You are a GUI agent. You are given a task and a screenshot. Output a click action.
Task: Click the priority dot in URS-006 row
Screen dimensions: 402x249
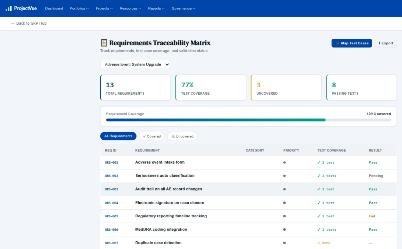(x=284, y=230)
